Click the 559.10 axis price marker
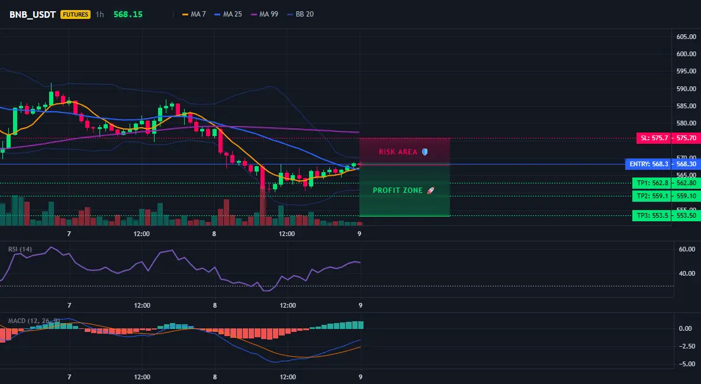 686,196
